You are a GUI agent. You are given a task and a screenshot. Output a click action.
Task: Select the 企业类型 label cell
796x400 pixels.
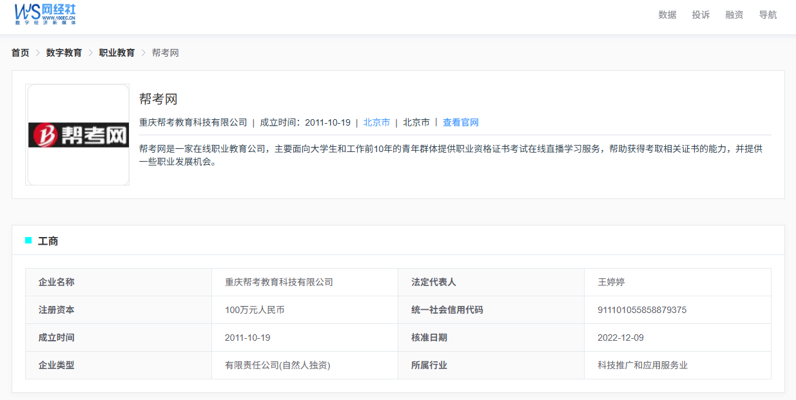[119, 365]
